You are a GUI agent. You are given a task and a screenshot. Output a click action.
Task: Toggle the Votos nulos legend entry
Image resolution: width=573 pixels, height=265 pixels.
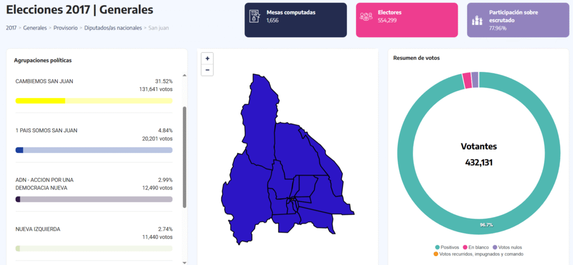pos(507,247)
